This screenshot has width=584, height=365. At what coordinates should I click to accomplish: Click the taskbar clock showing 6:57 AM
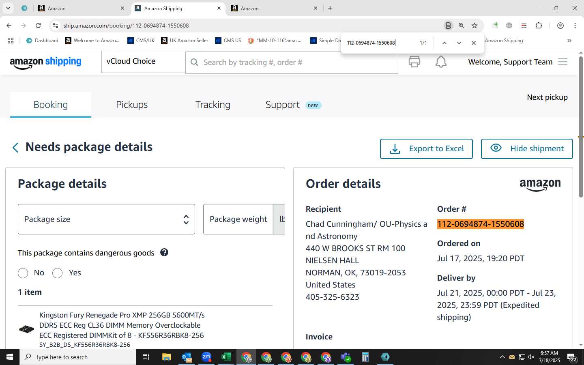(549, 357)
